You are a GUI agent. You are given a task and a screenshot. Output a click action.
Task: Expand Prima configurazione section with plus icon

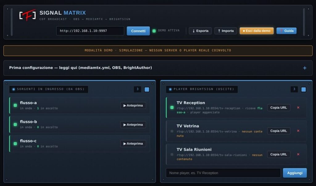tap(305, 68)
